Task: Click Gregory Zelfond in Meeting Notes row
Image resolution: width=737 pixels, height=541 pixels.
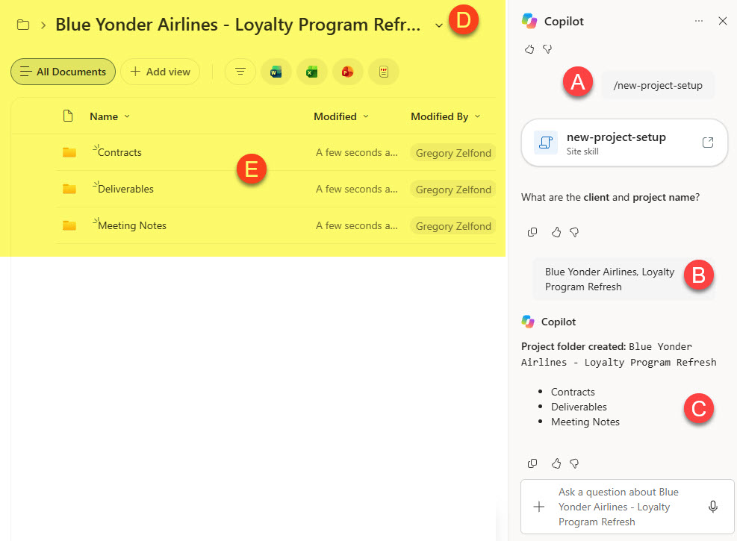Action: [x=453, y=226]
